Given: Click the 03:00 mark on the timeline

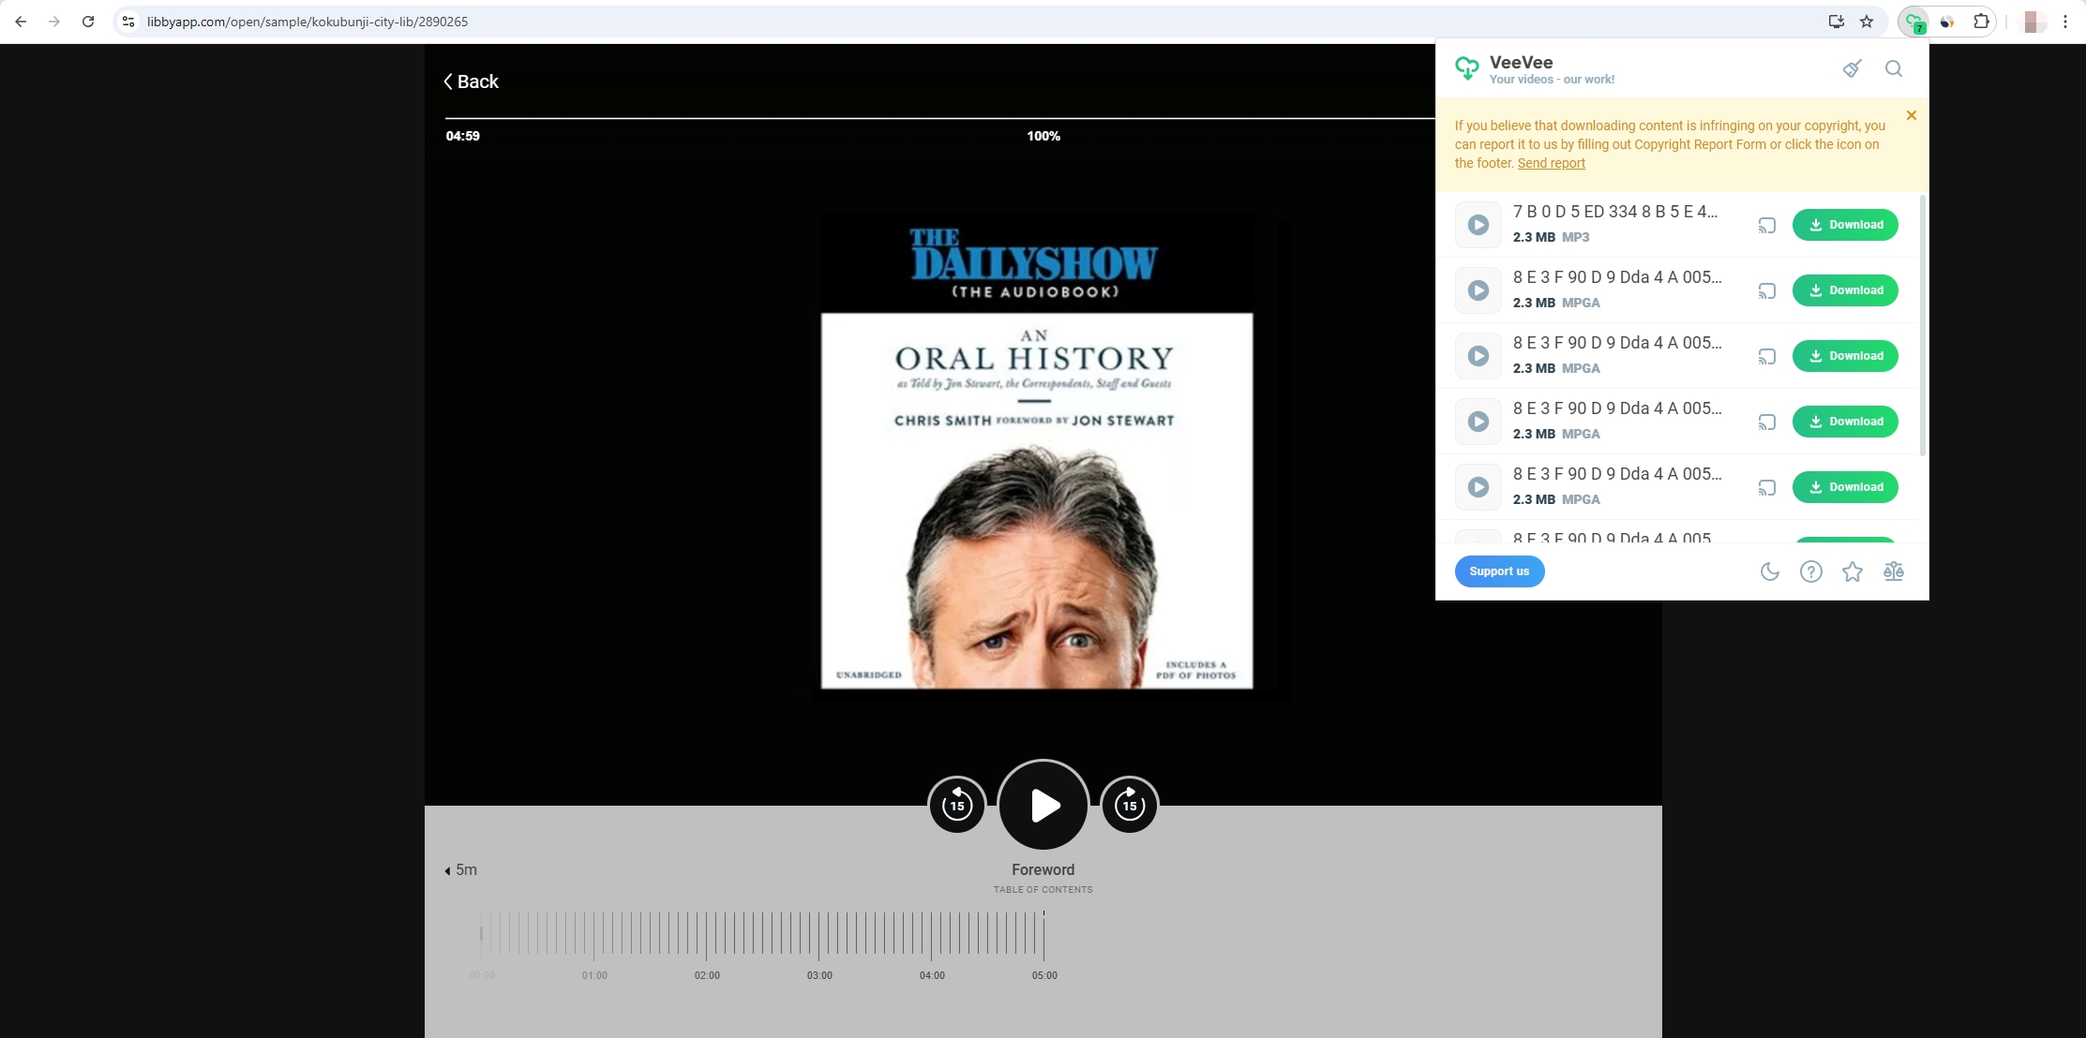Looking at the screenshot, I should (819, 975).
